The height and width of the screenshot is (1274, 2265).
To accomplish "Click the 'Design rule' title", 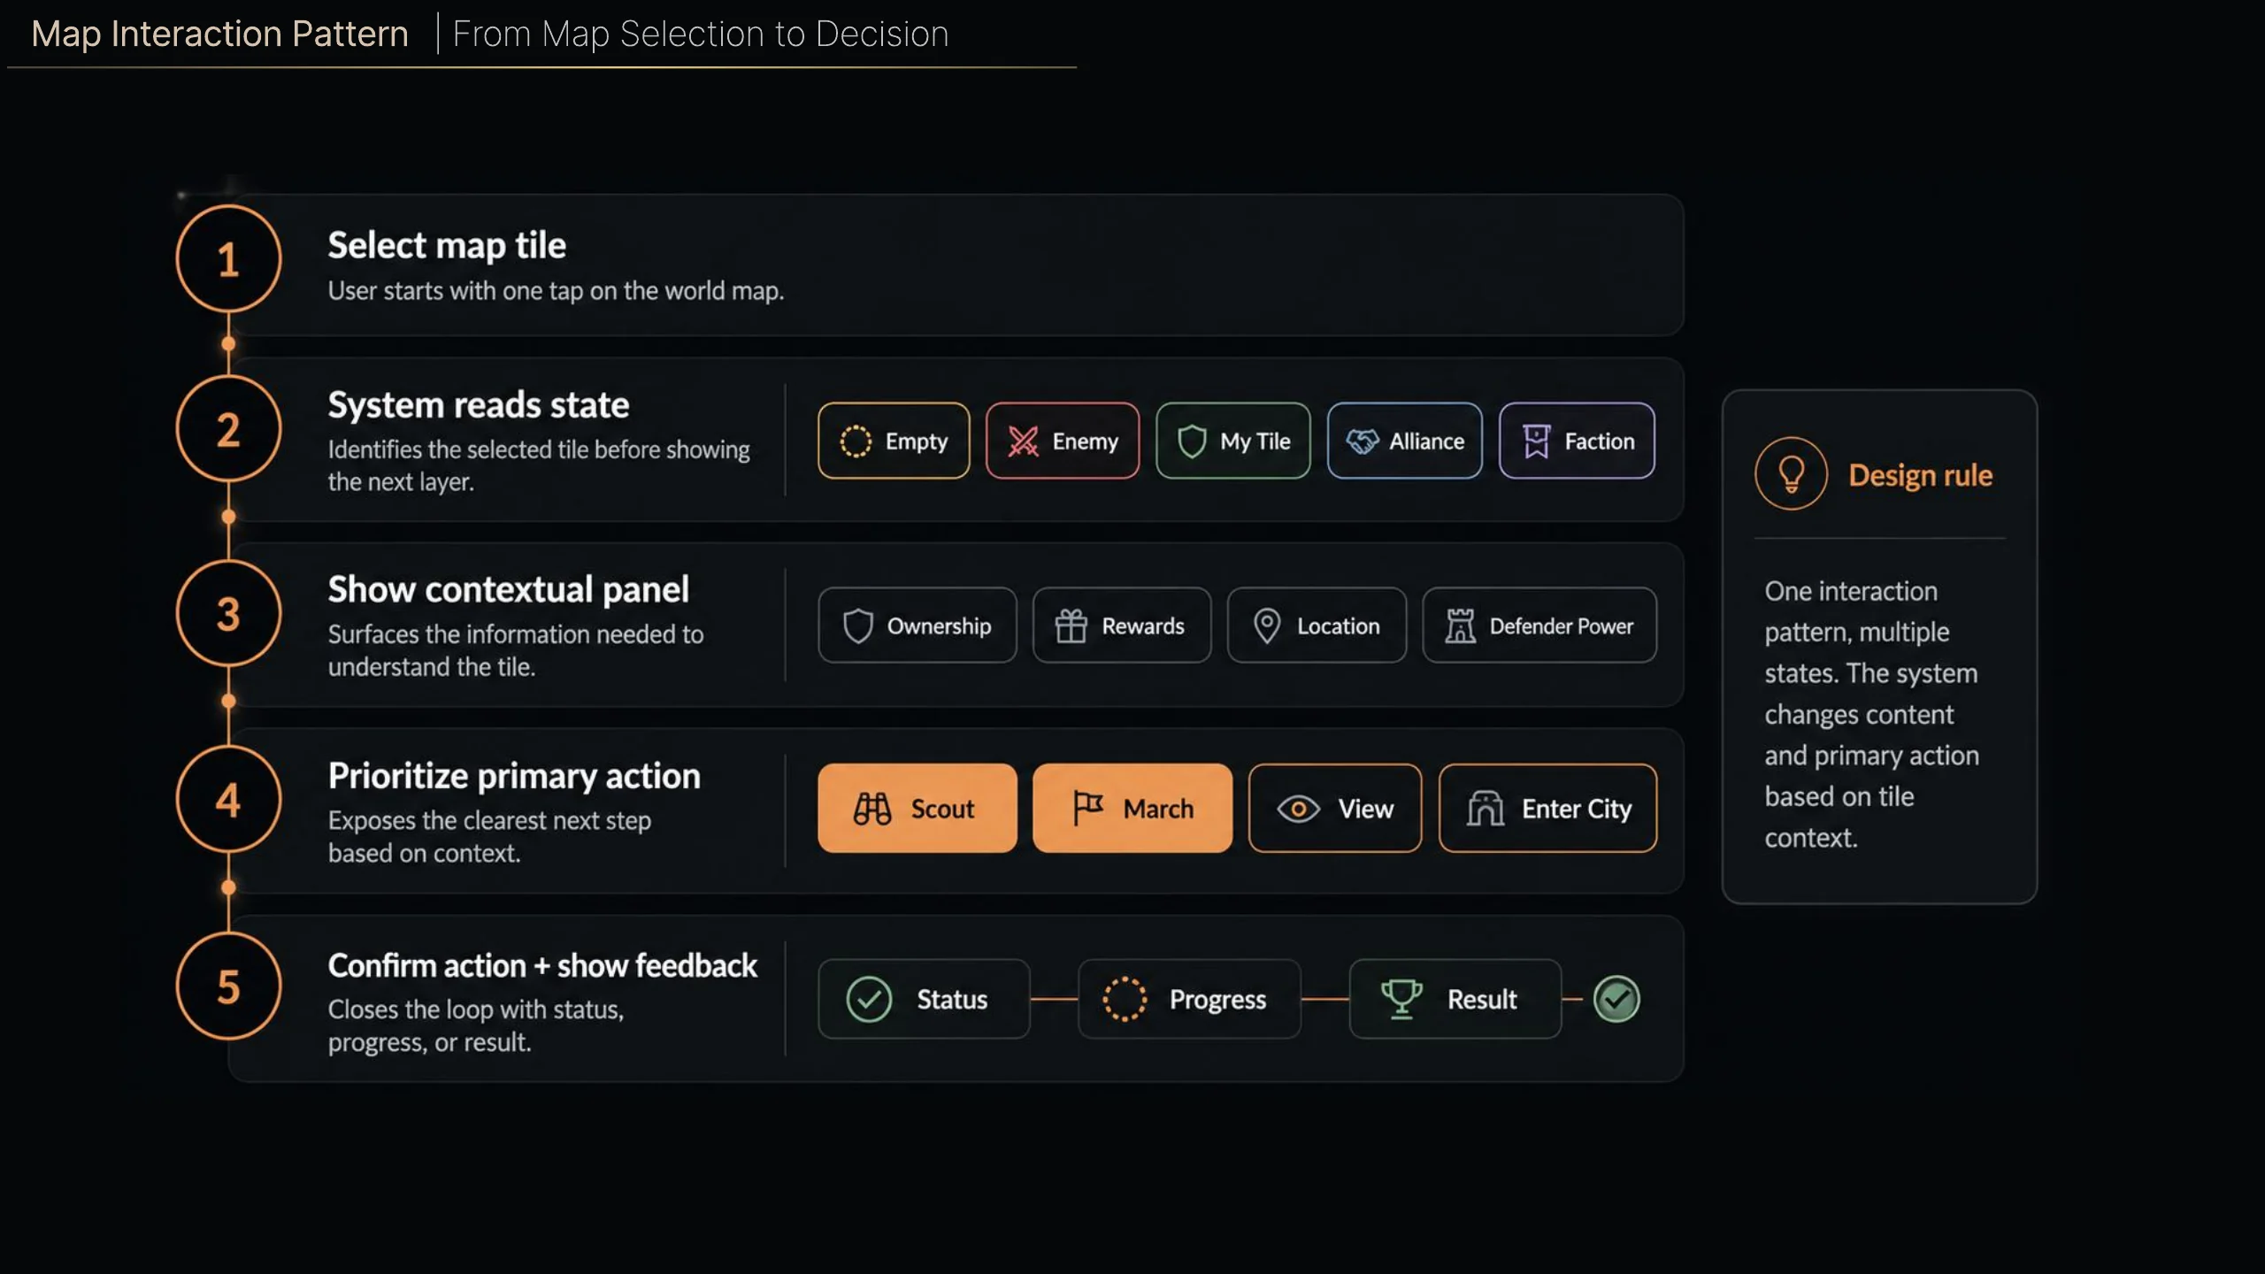I will (x=1921, y=475).
